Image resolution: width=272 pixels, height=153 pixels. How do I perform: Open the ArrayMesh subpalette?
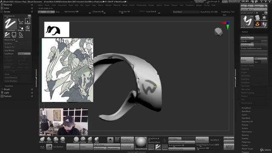(246, 108)
